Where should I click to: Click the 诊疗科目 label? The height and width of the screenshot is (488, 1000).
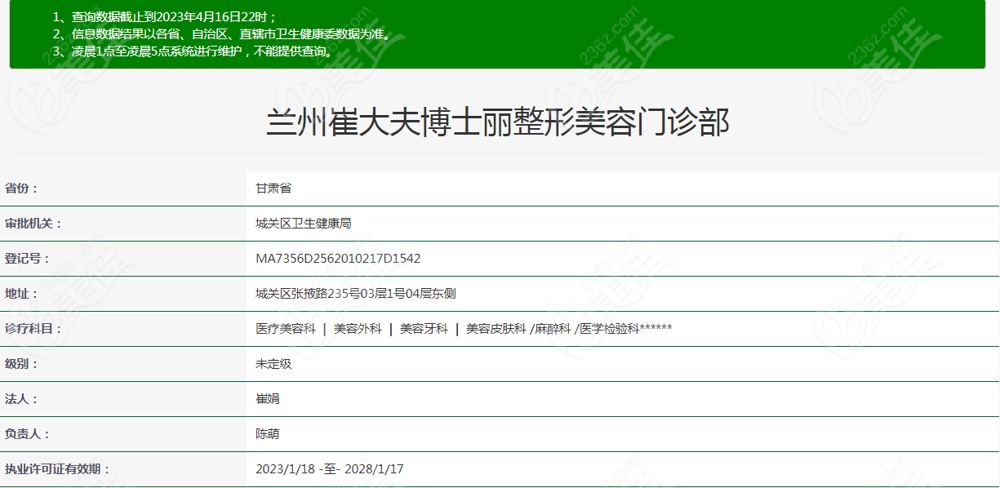coord(33,329)
